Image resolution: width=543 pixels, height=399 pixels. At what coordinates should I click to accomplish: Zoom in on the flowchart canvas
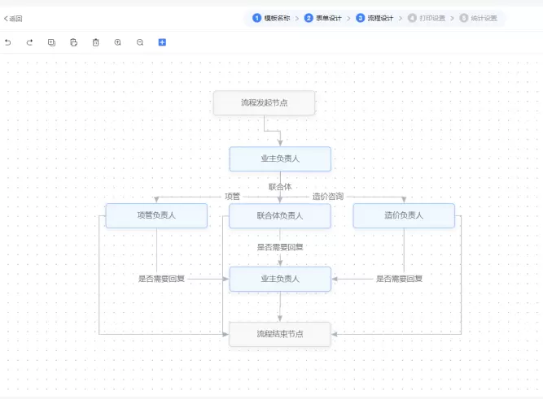coord(118,42)
